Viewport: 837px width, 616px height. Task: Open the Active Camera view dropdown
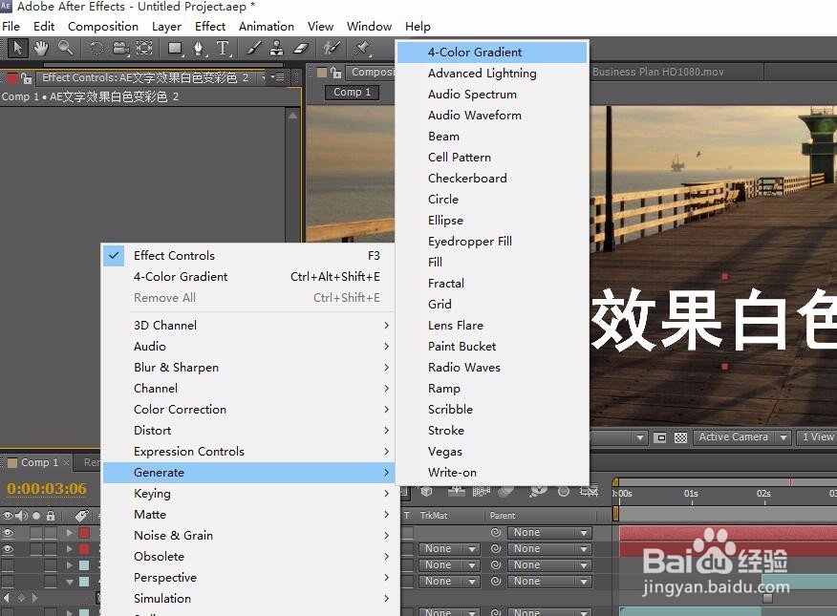pyautogui.click(x=742, y=437)
